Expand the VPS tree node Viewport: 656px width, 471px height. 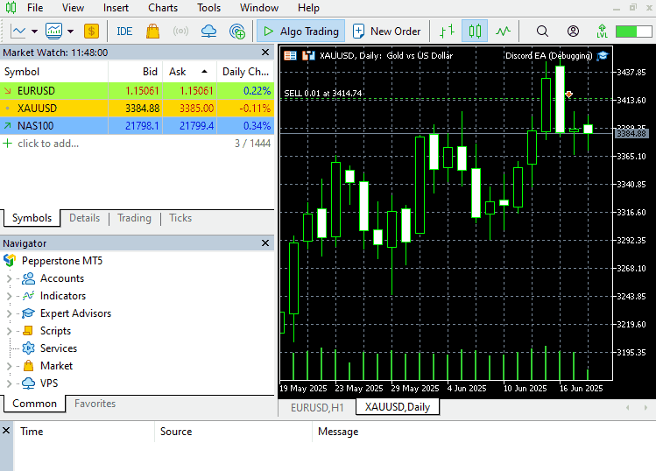(10, 383)
